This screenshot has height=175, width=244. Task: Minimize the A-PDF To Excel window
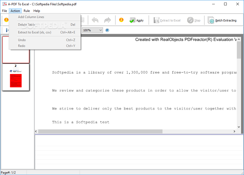[213, 4]
